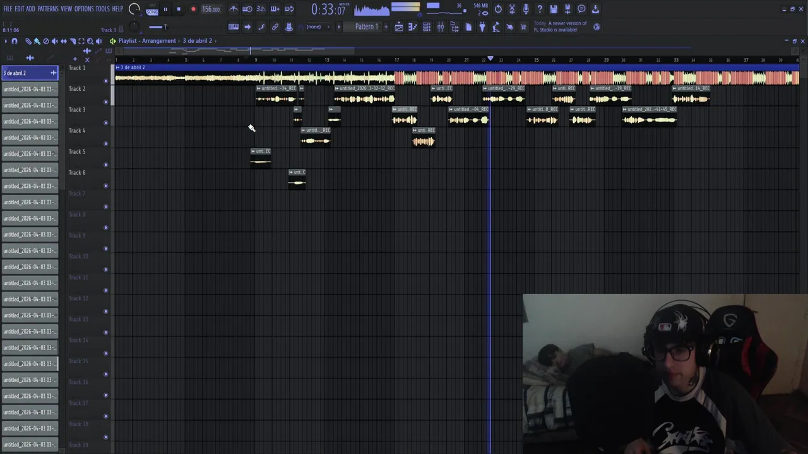The image size is (808, 454).
Task: Open the FILE menu
Action: point(8,9)
